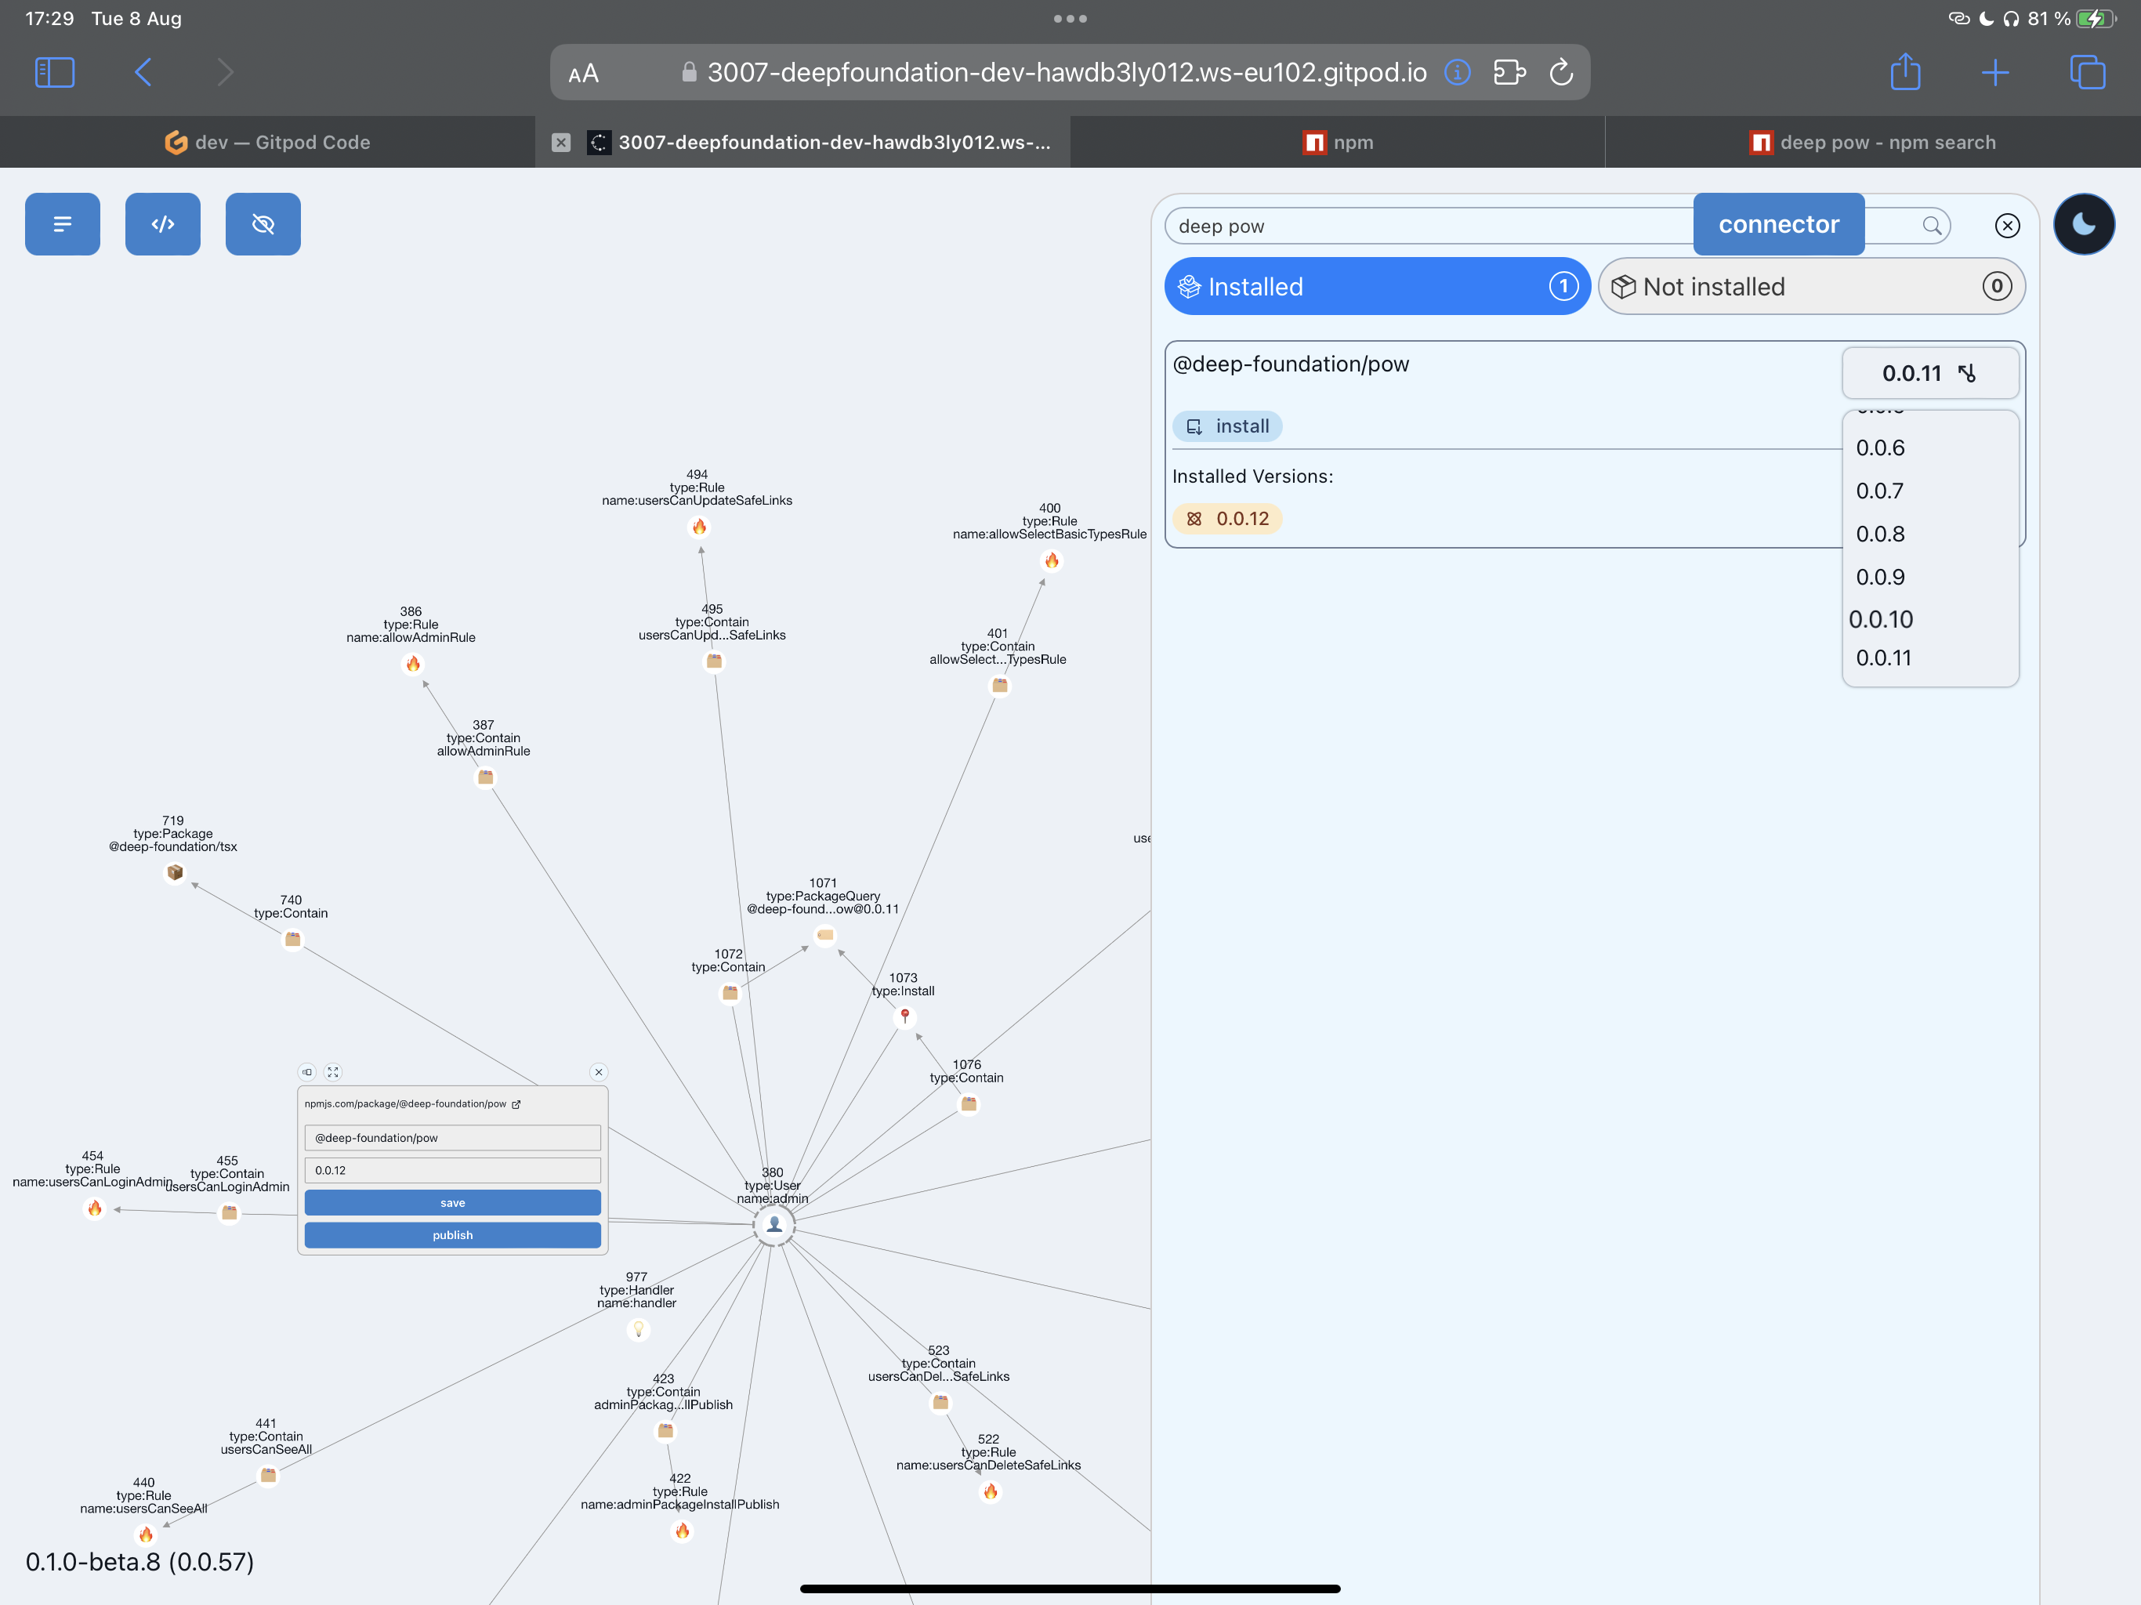Select the usersCanDeleteSafeLinks rule fire node
The width and height of the screenshot is (2141, 1605).
pyautogui.click(x=989, y=1491)
